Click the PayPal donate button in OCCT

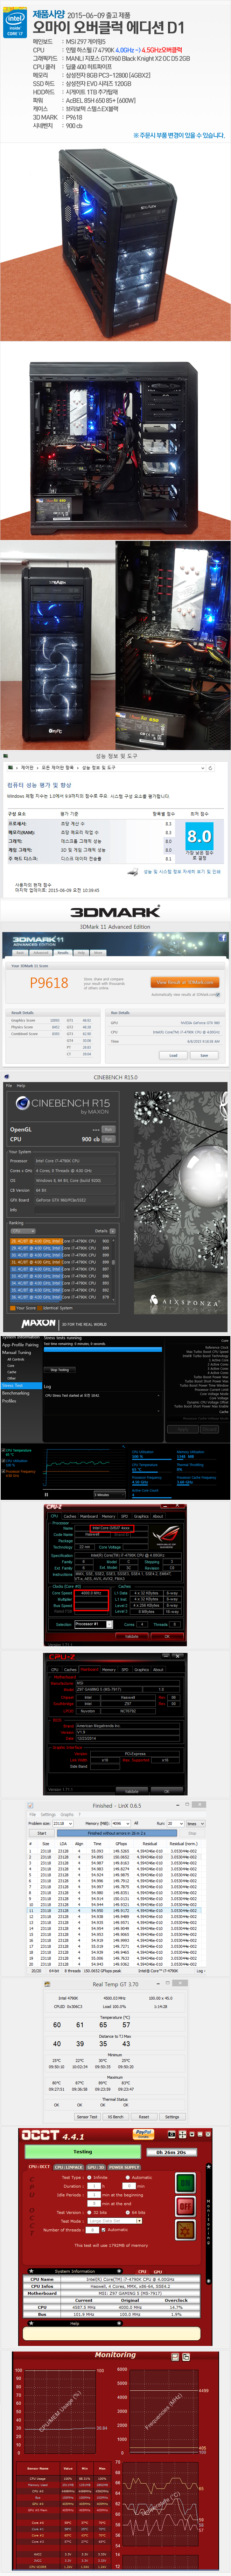143,2134
